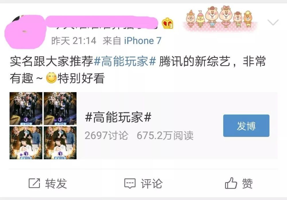The image size is (287, 200).
Task: Select the 评论 comment label
Action: 152,183
